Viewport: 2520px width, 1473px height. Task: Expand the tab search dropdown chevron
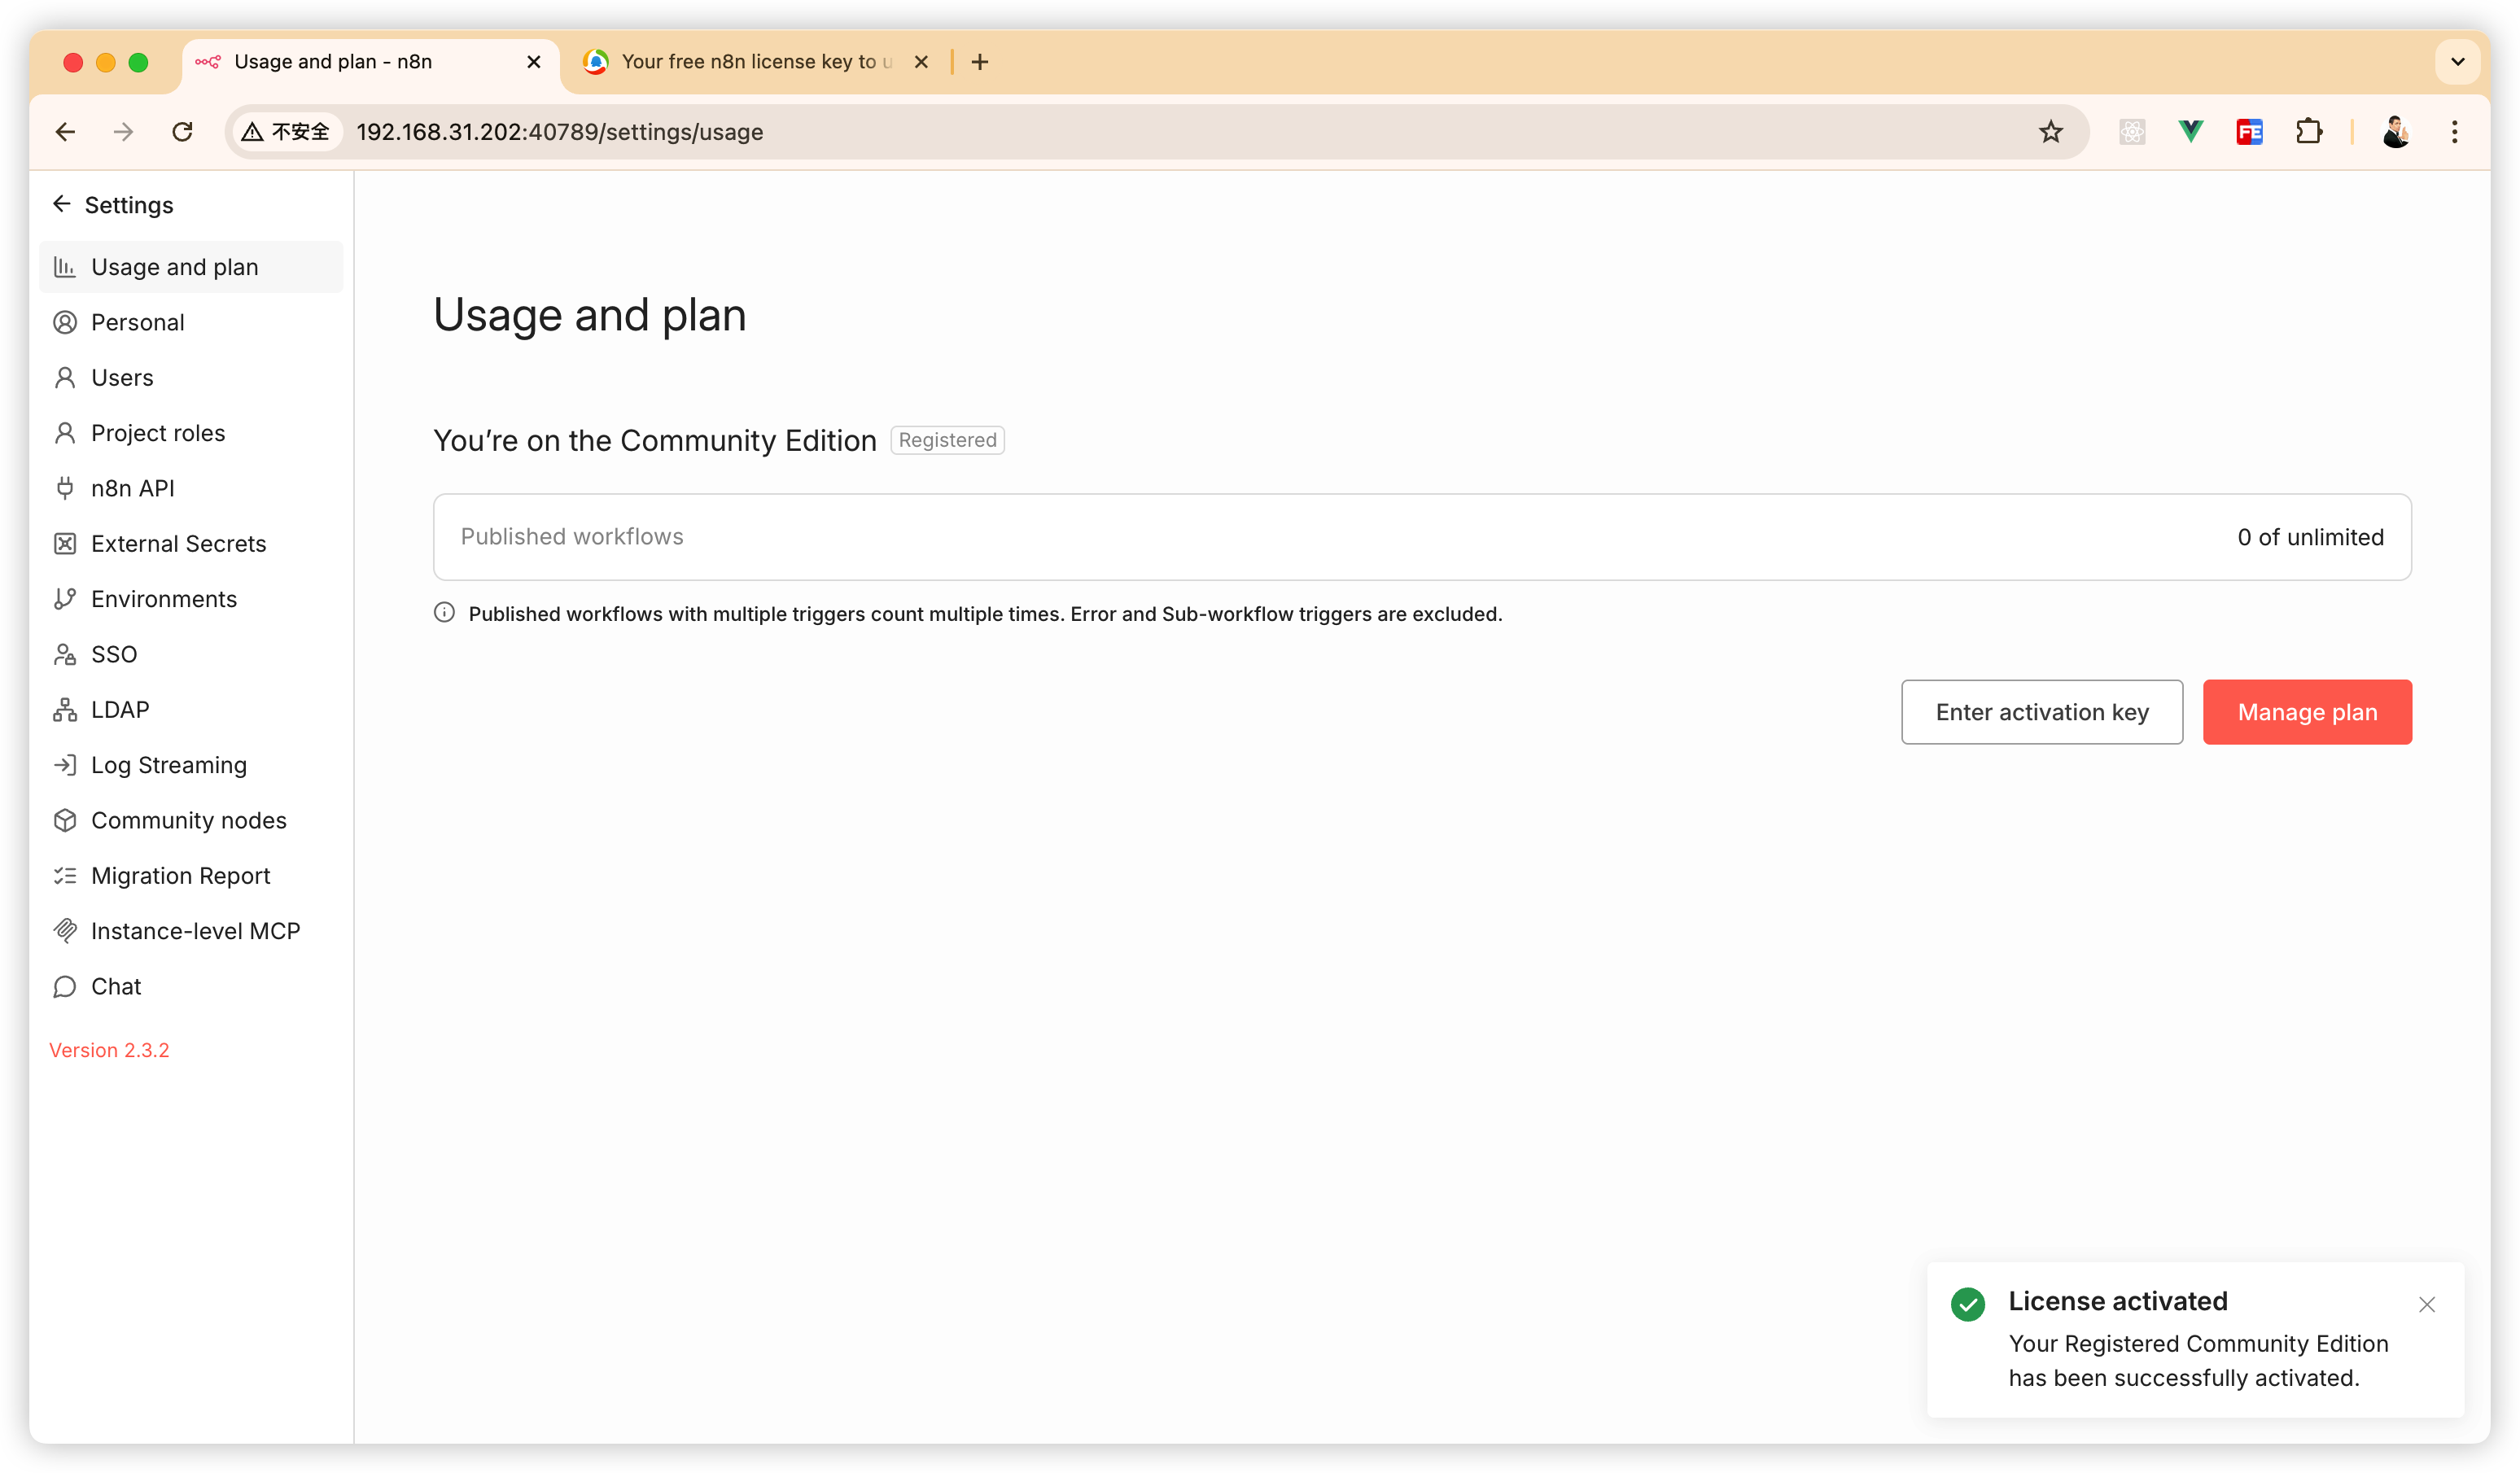2457,62
